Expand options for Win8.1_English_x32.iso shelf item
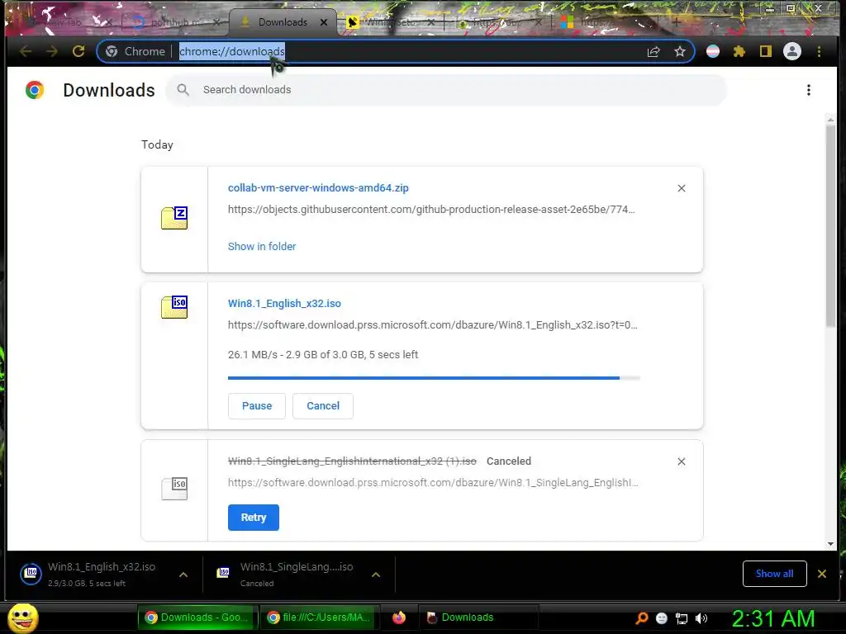The width and height of the screenshot is (846, 634). (x=183, y=575)
